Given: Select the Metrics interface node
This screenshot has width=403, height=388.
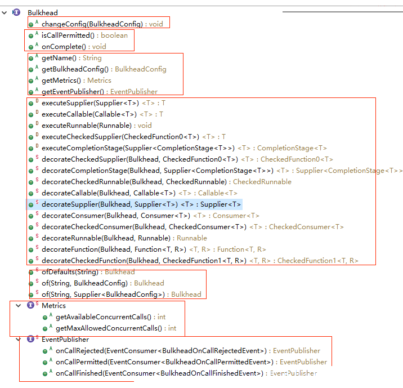Looking at the screenshot, I should (53, 306).
